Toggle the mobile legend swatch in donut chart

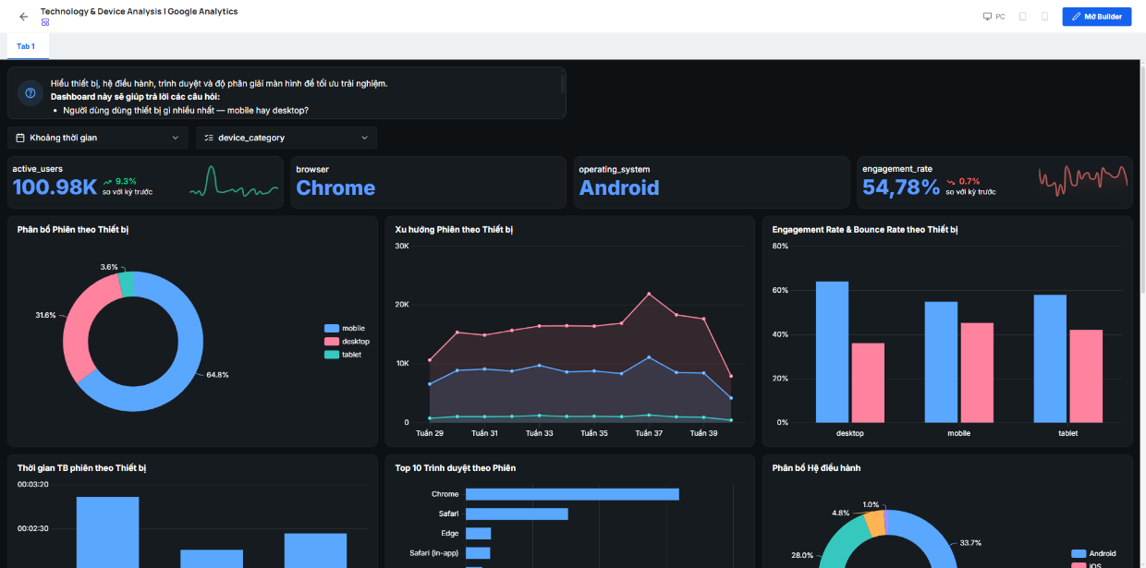click(x=332, y=328)
